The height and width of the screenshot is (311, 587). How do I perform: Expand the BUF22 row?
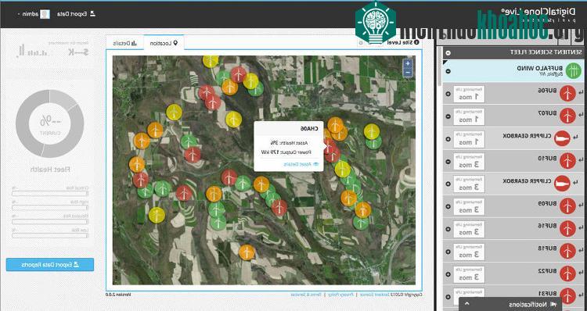point(448,274)
